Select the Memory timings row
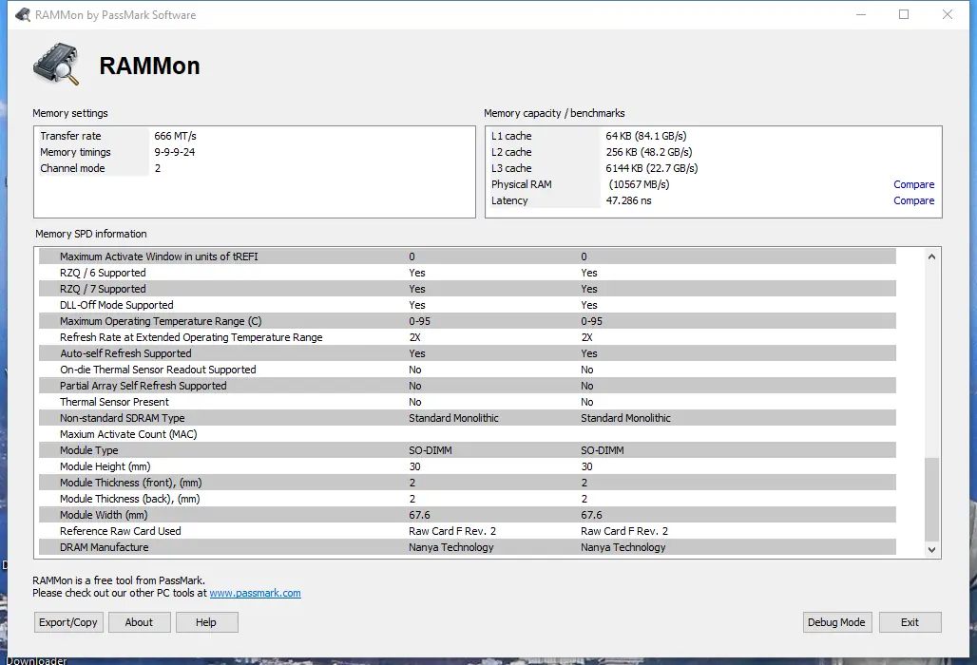This screenshot has width=977, height=665. 255,152
